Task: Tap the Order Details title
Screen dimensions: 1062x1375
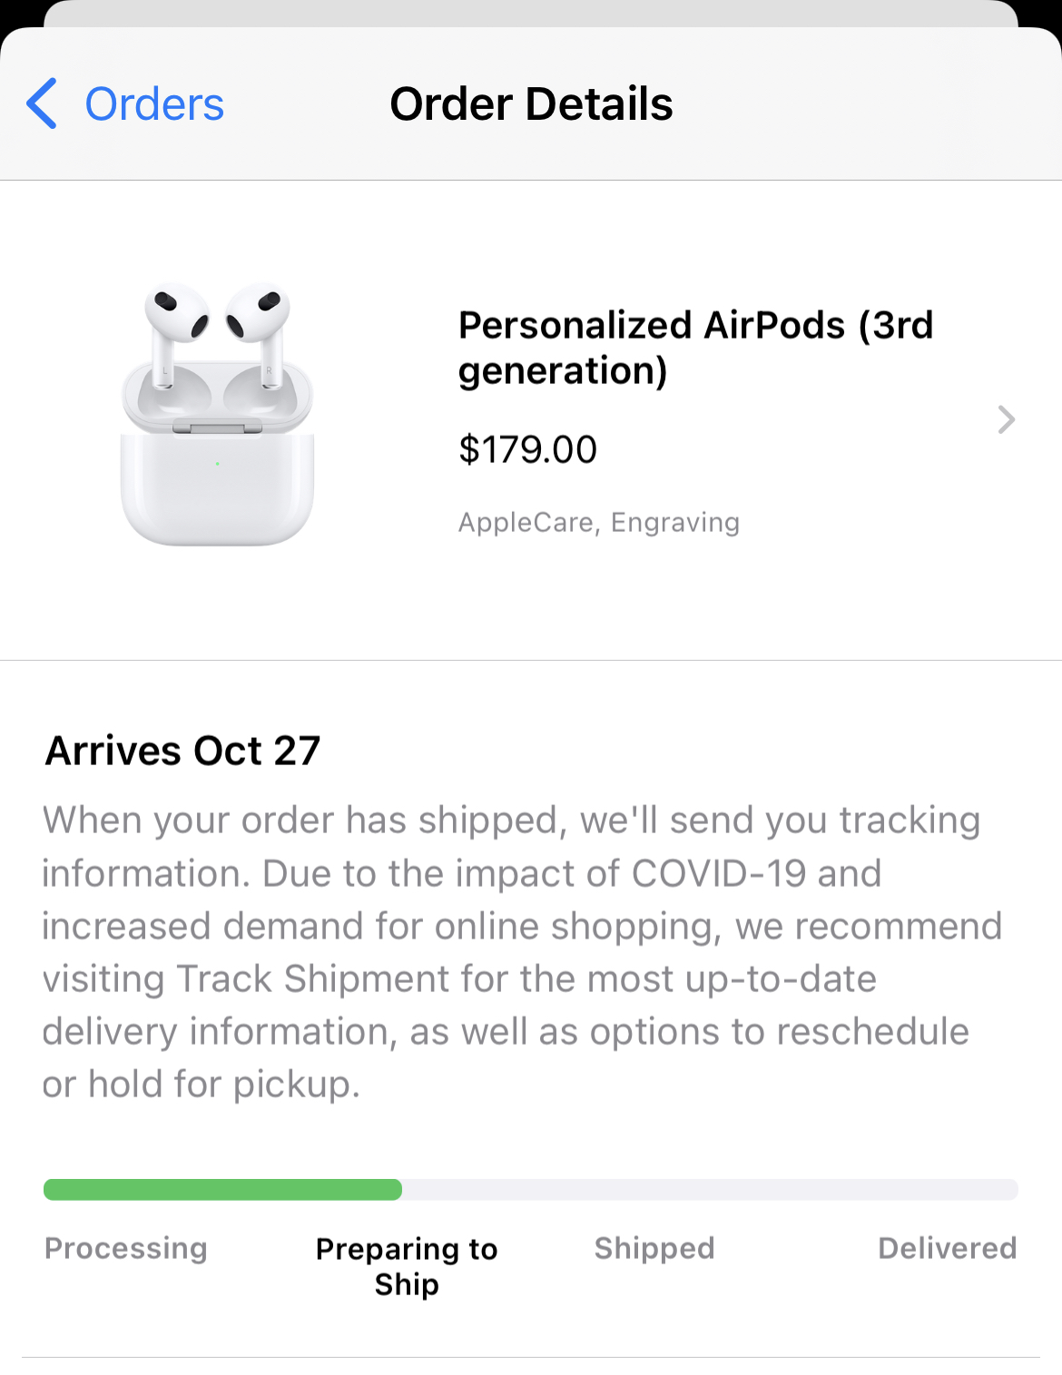Action: click(x=531, y=104)
